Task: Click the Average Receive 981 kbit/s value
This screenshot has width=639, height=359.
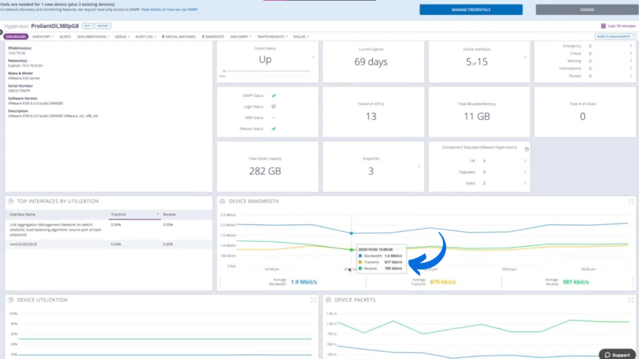Action: (x=575, y=282)
